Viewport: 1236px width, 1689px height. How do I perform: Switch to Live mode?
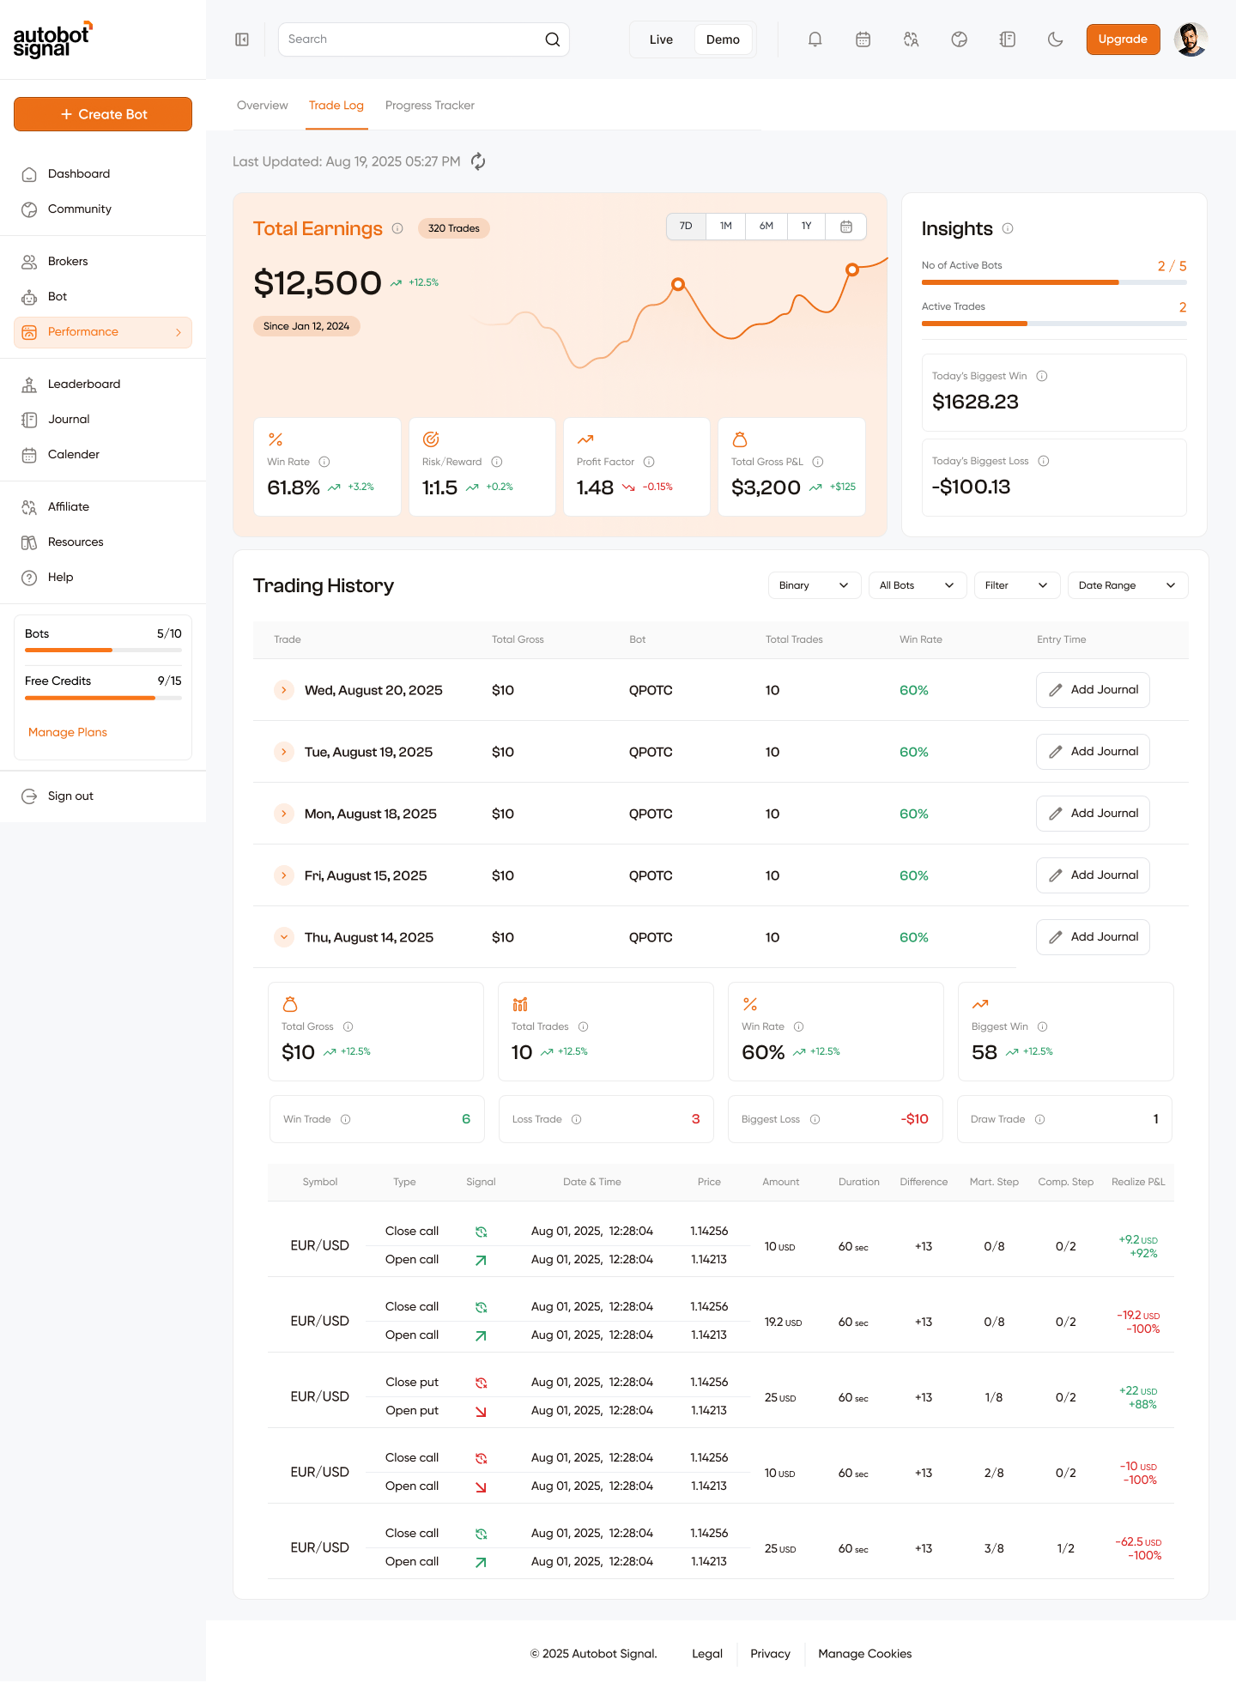pos(661,39)
